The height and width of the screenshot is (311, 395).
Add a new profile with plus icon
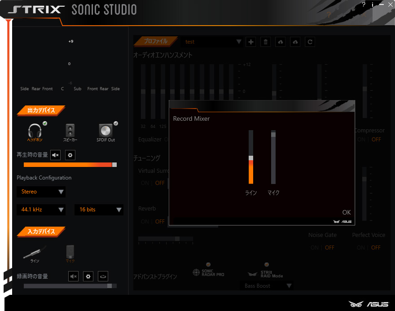coord(251,42)
